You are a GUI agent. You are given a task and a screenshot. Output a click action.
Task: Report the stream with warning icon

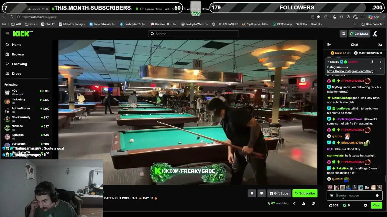pyautogui.click(x=304, y=203)
